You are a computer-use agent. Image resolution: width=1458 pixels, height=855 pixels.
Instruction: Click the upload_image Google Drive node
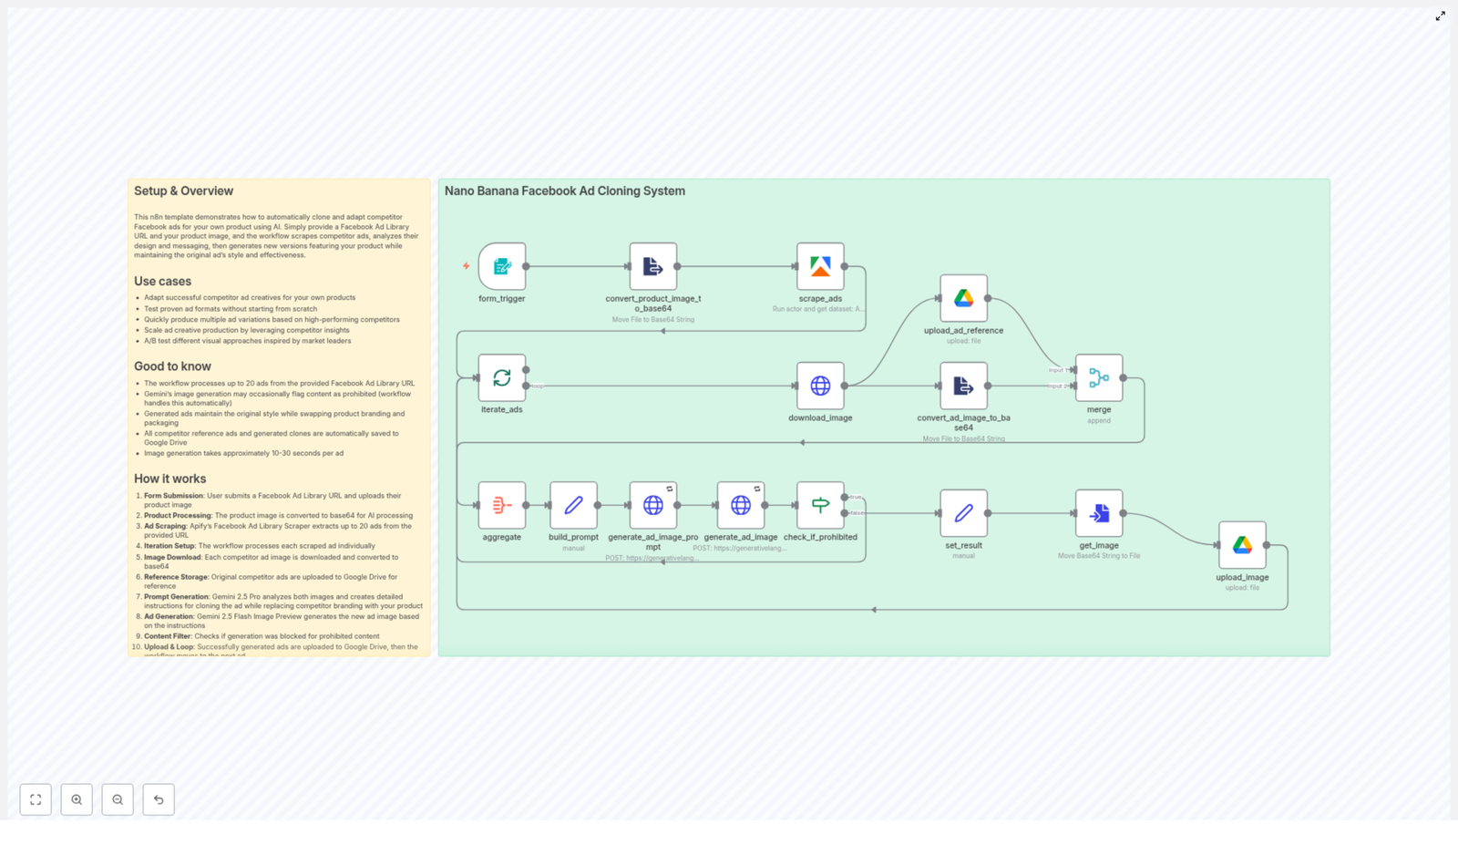click(1242, 544)
